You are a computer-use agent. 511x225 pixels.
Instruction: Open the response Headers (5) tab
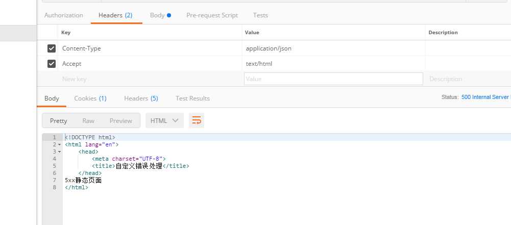point(141,98)
